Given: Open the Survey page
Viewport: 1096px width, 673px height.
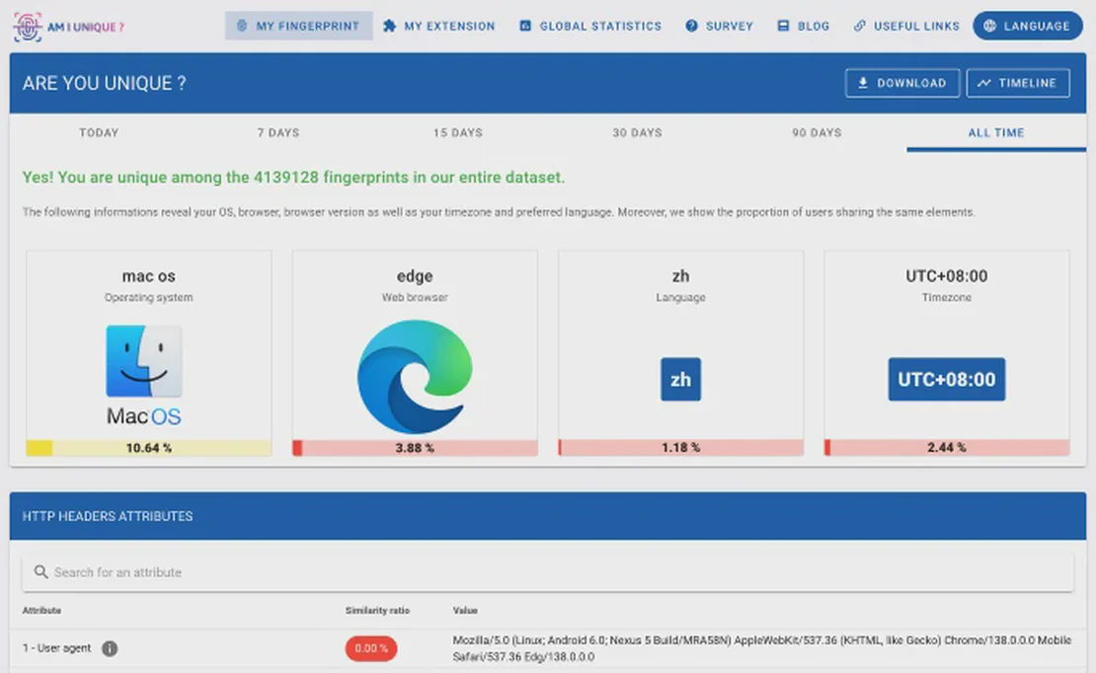Looking at the screenshot, I should [719, 26].
